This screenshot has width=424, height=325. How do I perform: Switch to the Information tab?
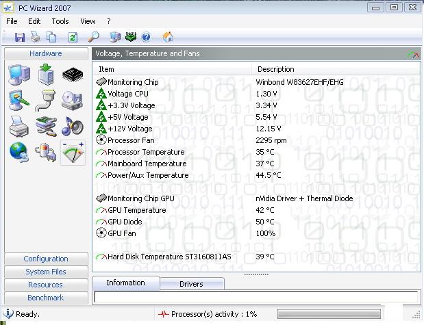point(126,283)
